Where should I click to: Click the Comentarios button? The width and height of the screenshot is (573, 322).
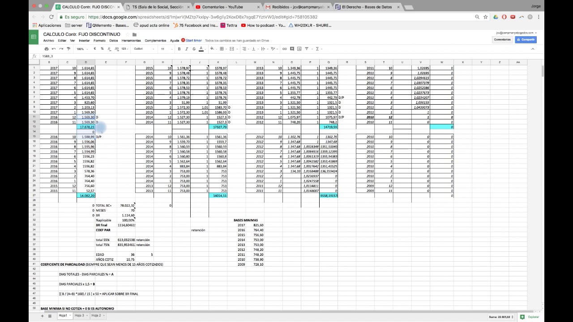[x=502, y=39]
